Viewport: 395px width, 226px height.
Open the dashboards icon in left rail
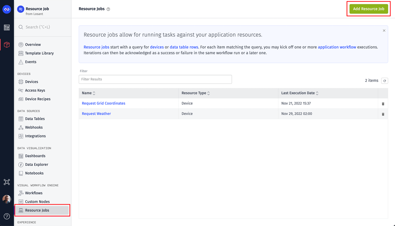pyautogui.click(x=7, y=28)
